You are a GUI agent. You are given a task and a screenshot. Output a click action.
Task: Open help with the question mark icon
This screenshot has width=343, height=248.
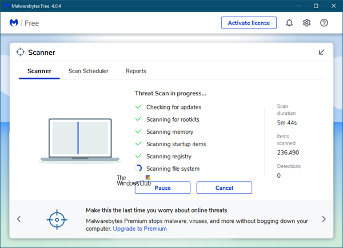324,23
